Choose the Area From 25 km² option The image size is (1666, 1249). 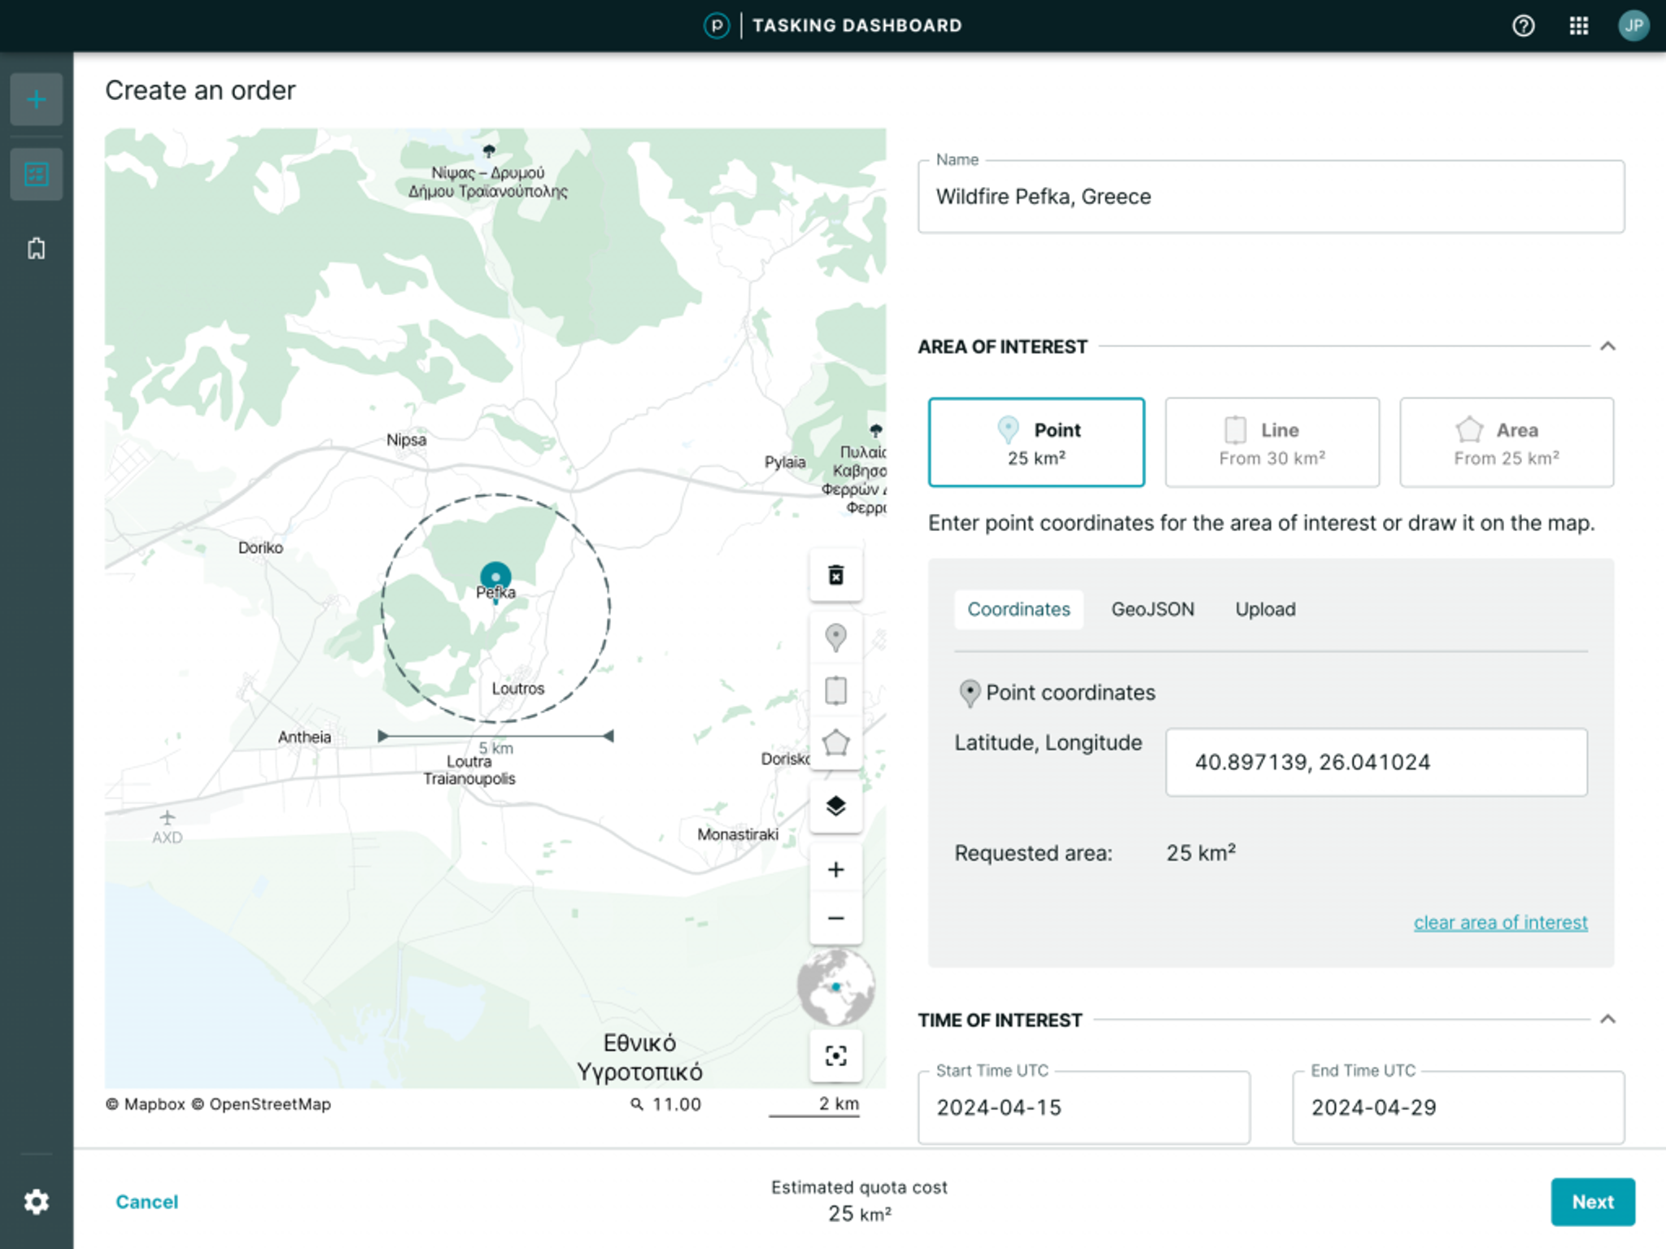tap(1506, 442)
